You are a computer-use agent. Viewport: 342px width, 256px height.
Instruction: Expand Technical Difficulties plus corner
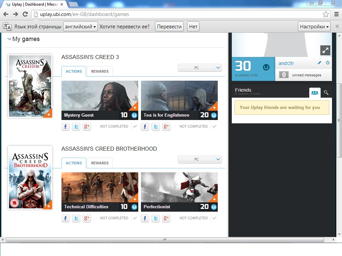pos(135,199)
